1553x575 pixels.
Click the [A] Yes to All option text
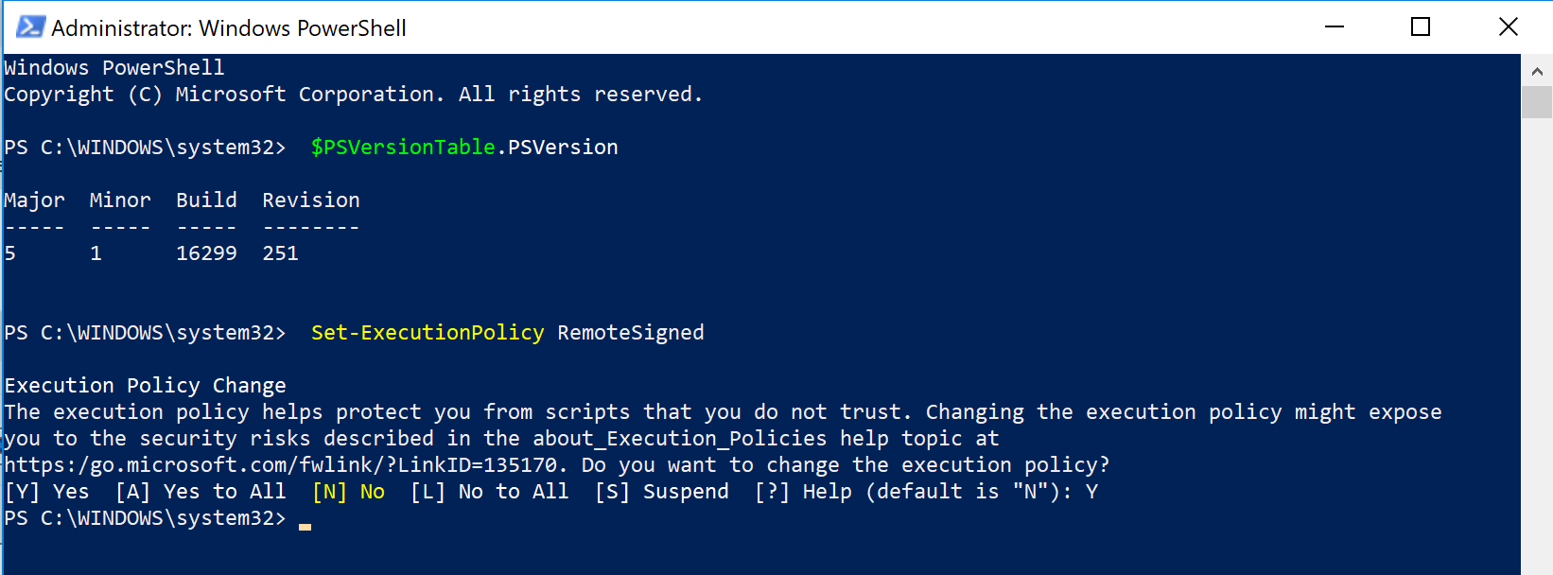pyautogui.click(x=201, y=492)
